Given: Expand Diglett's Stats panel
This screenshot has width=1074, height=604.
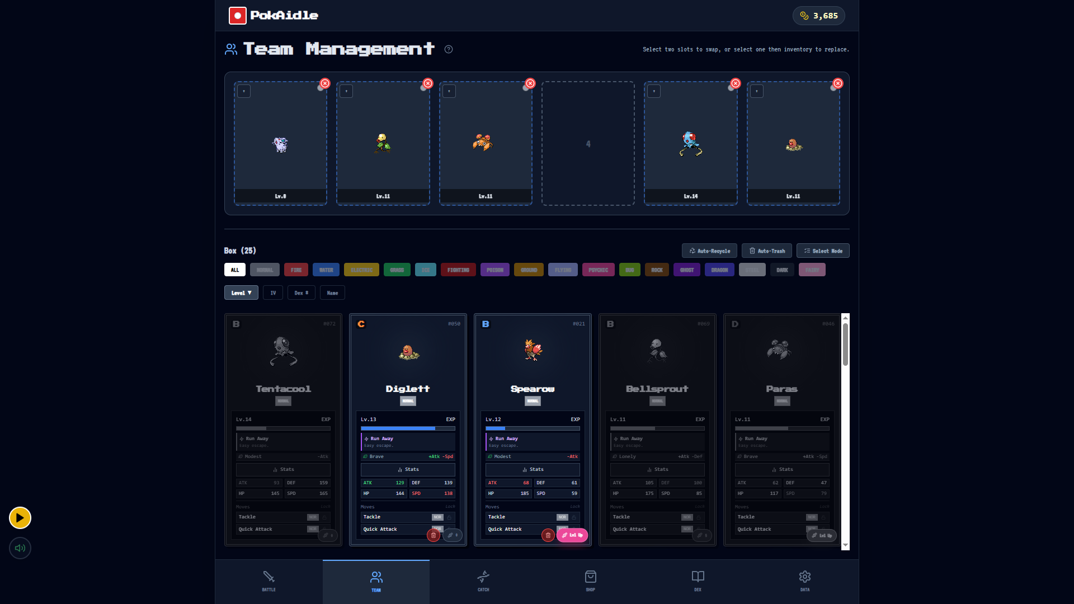Looking at the screenshot, I should (408, 470).
